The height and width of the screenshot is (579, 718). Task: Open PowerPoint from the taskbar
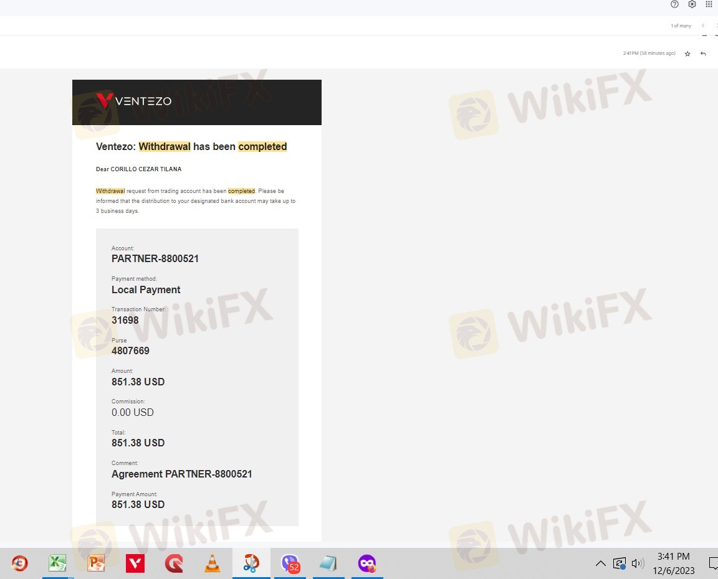96,563
